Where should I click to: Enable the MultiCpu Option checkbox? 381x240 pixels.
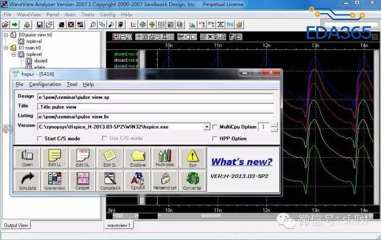click(x=216, y=127)
